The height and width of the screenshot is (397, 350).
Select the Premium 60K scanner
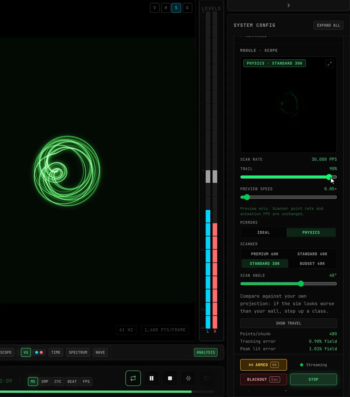[x=265, y=254]
